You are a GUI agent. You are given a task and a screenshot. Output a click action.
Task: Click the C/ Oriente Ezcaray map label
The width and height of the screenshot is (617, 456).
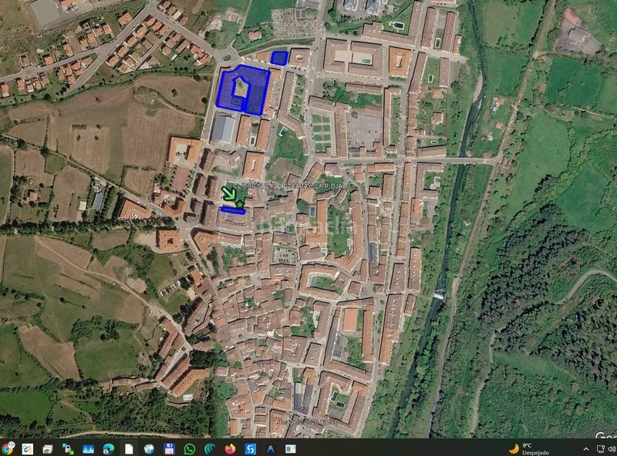pyautogui.click(x=288, y=186)
